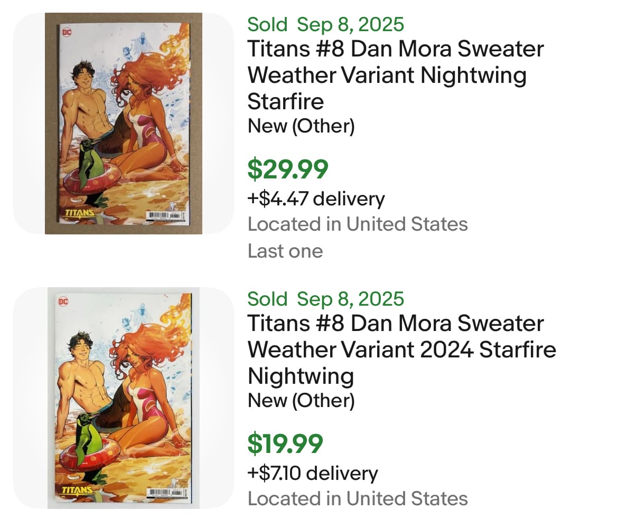Image resolution: width=618 pixels, height=529 pixels.
Task: Click the Sold date above the $19.99 listing
Action: 325,299
